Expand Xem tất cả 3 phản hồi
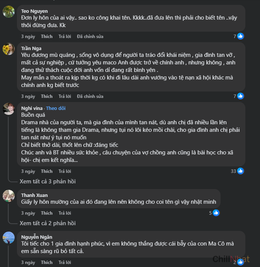Viewport: 260px width, 267px height. click(x=48, y=182)
